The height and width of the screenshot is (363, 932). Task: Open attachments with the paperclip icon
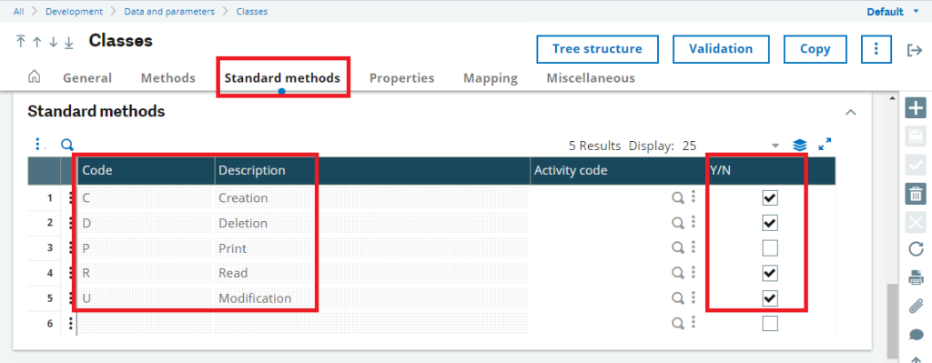click(916, 306)
